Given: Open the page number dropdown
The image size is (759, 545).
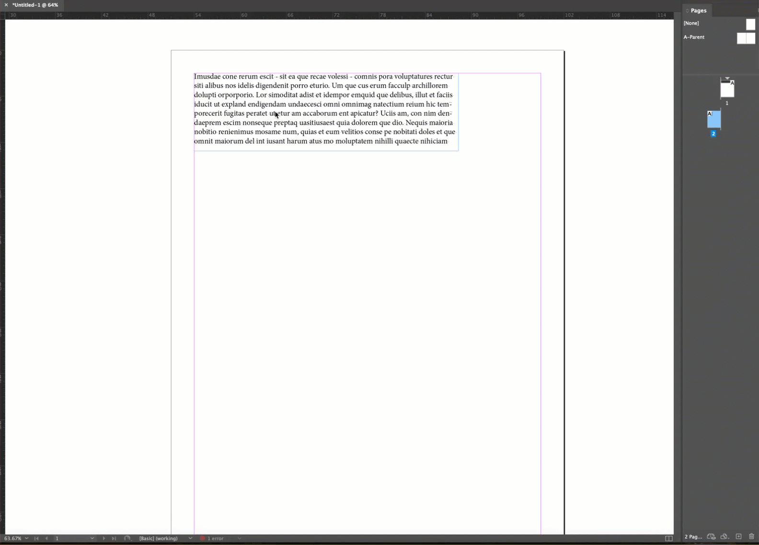Looking at the screenshot, I should [x=92, y=538].
